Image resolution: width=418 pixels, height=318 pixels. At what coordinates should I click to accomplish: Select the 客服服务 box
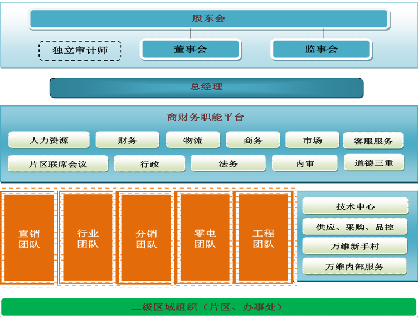click(x=373, y=141)
